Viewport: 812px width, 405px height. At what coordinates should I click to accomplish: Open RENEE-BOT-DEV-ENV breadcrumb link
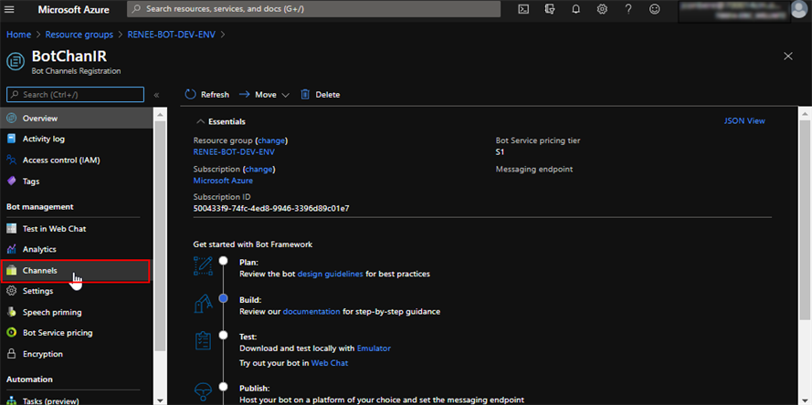click(x=172, y=35)
